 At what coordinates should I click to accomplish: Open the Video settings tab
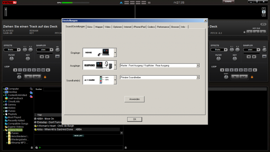(108, 27)
